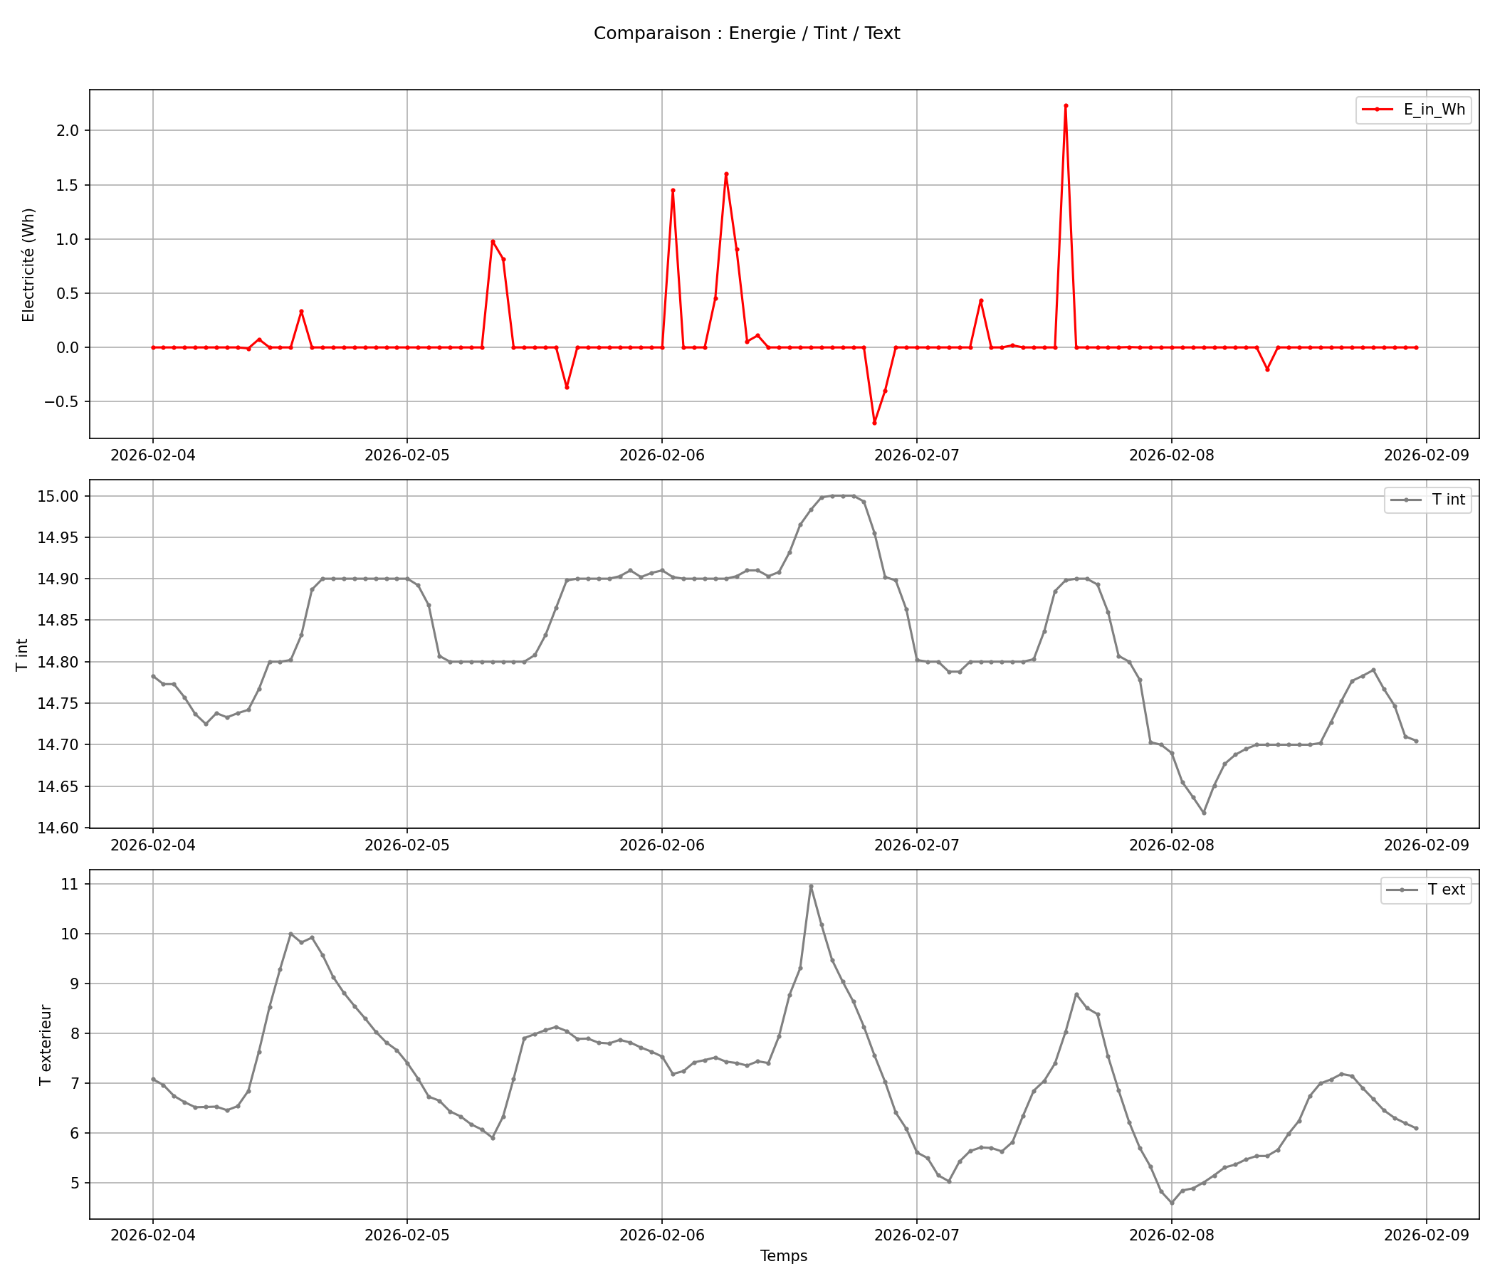1495x1281 pixels.
Task: Click the 15.00 tick on T int axis
Action: pos(58,496)
